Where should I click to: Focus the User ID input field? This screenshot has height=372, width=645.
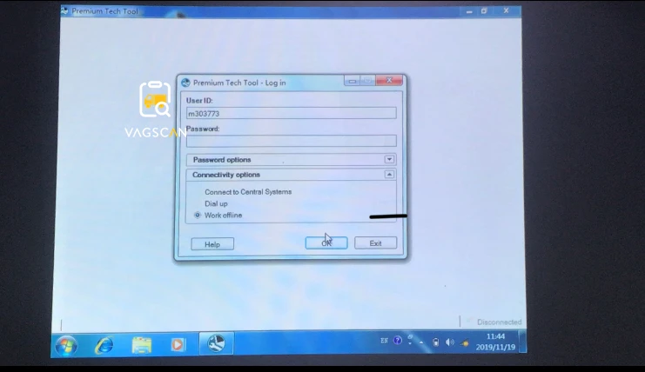(x=292, y=113)
